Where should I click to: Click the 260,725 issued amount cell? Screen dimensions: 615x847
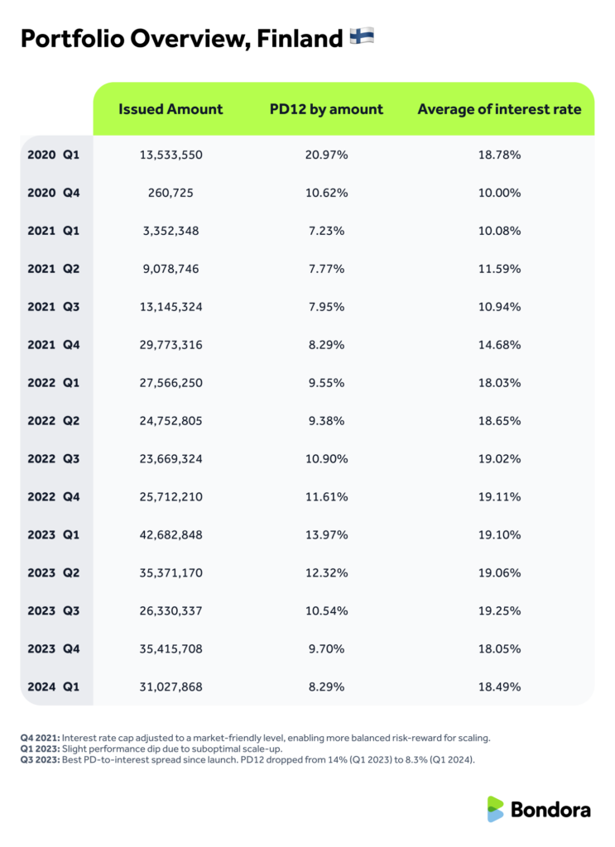171,193
